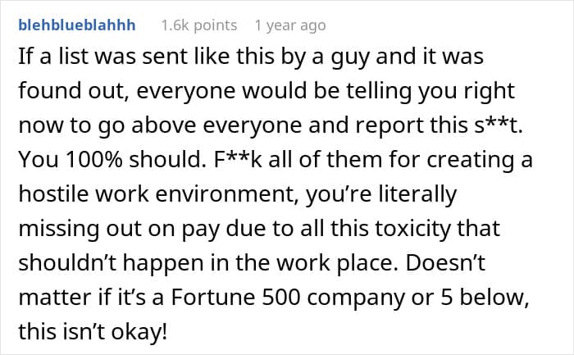The image size is (574, 355).
Task: Click the 1 year ago timestamp
Action: point(290,25)
